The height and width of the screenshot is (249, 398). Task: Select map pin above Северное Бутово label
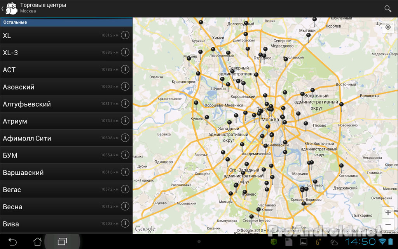click(251, 217)
